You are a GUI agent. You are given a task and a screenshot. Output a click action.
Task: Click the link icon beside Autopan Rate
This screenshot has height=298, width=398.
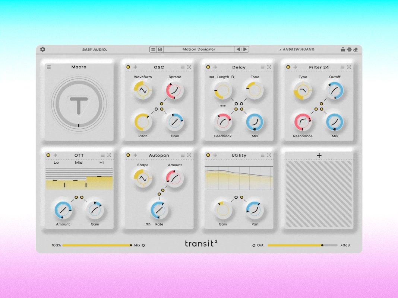coord(148,224)
